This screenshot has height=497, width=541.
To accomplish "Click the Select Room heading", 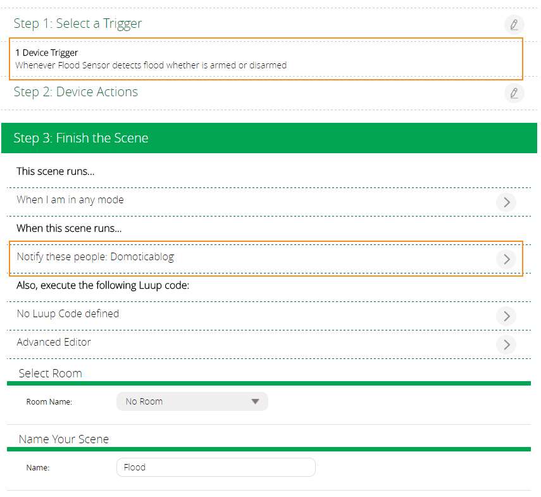I will point(51,374).
